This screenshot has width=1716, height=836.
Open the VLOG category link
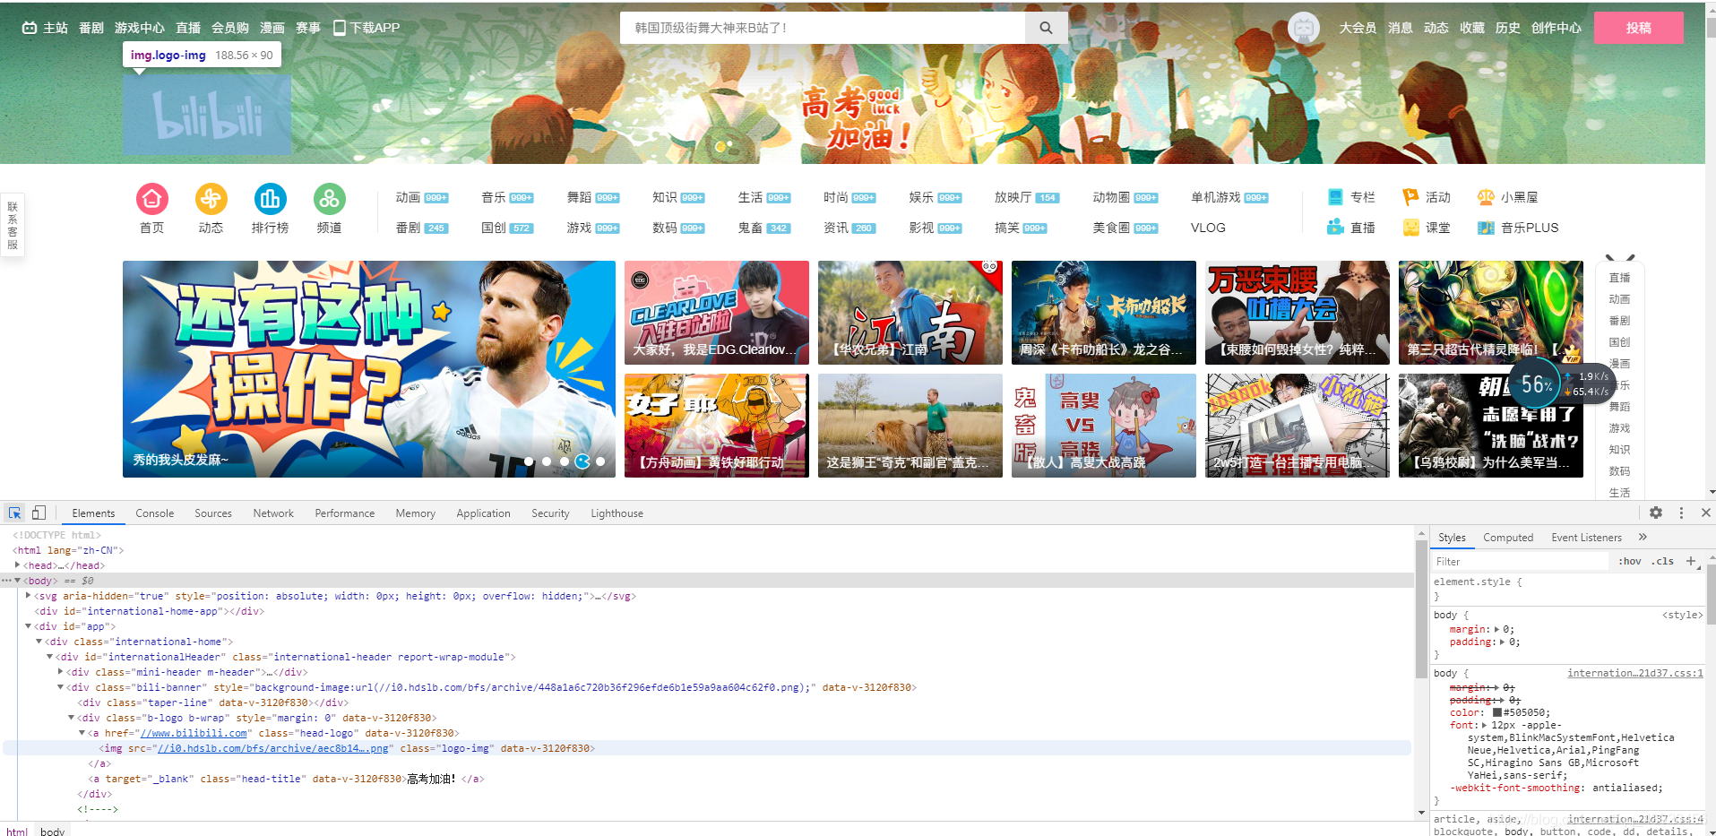point(1208,228)
